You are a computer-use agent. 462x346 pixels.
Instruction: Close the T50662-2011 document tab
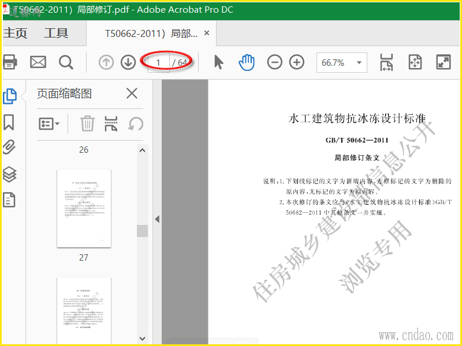pos(207,33)
